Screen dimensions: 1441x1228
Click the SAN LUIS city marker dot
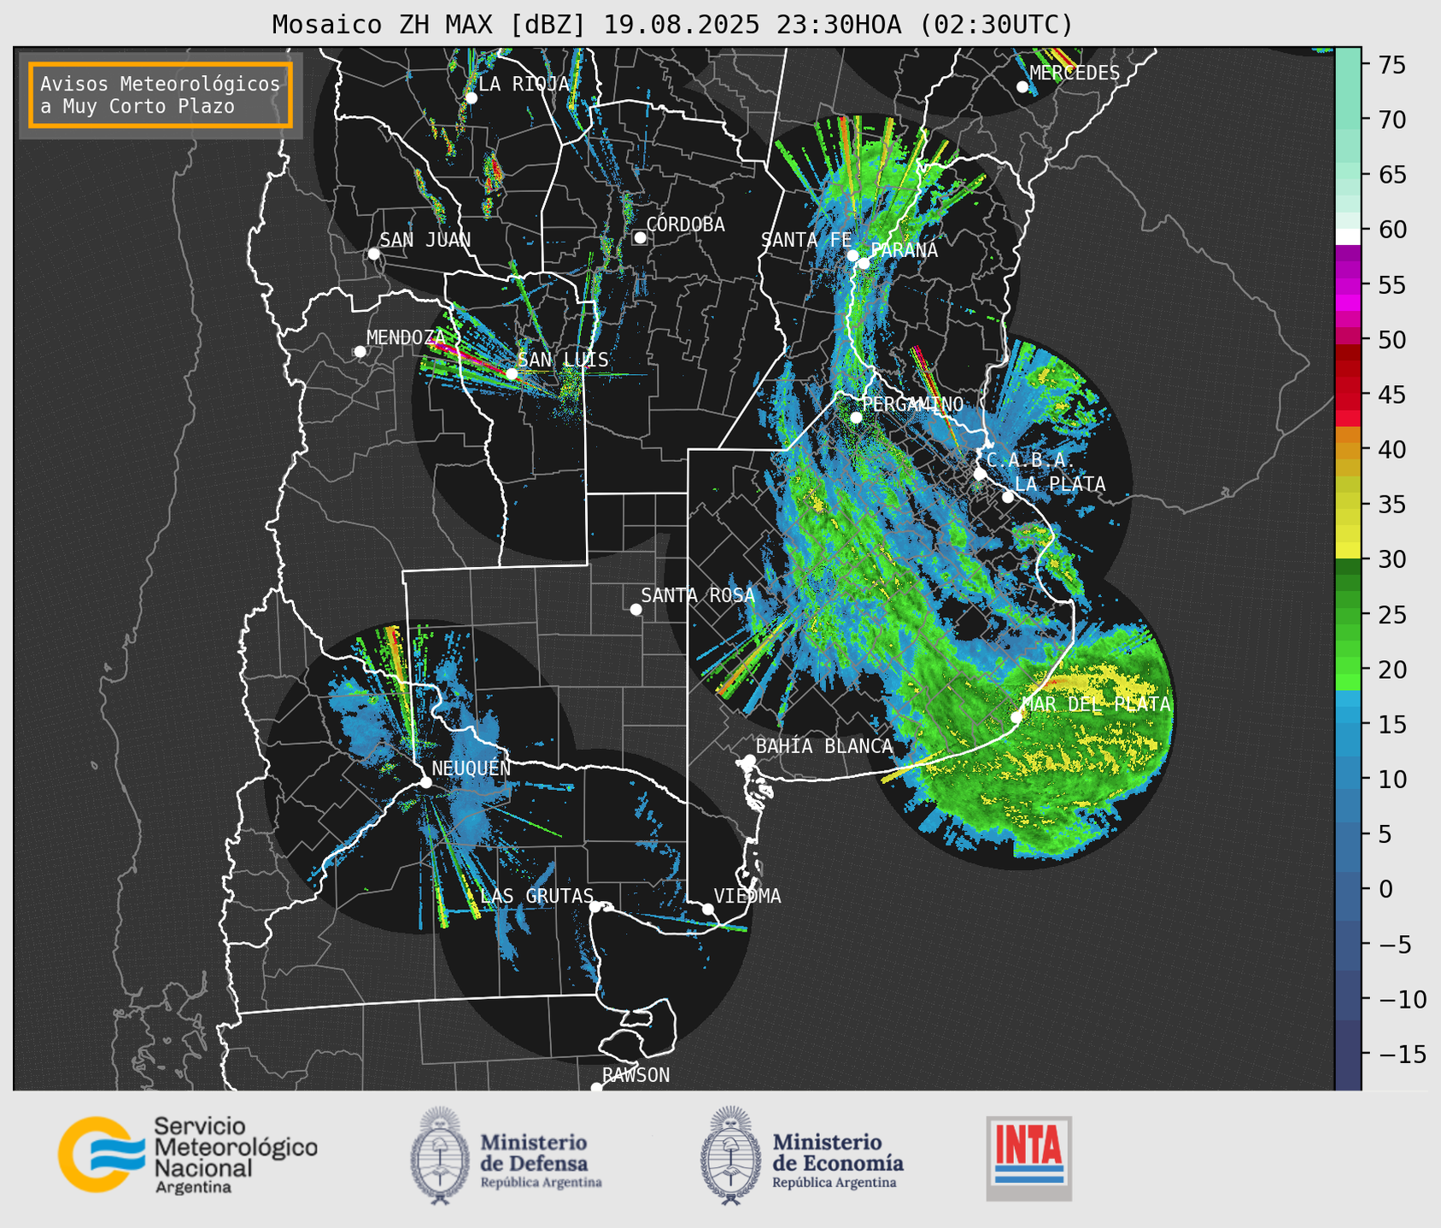(512, 373)
